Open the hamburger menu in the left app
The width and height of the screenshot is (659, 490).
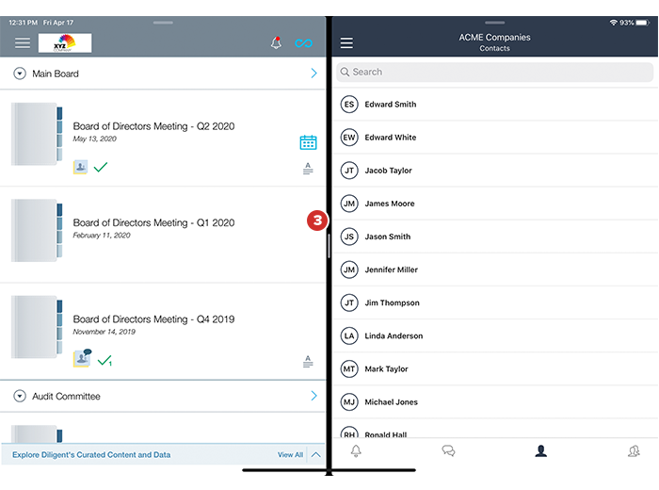click(x=23, y=43)
